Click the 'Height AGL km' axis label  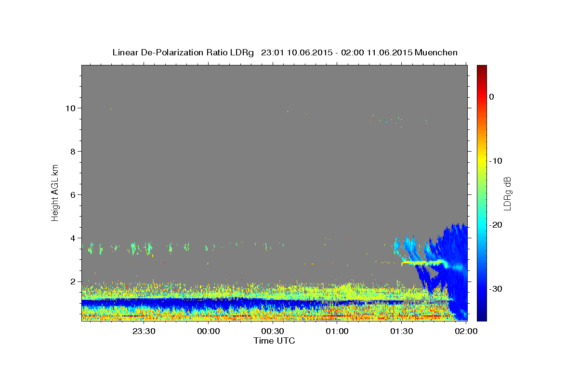click(x=55, y=193)
